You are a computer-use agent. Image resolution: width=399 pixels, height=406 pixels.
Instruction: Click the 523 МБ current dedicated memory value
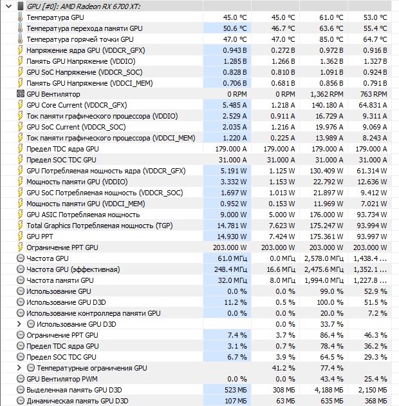tap(236, 390)
